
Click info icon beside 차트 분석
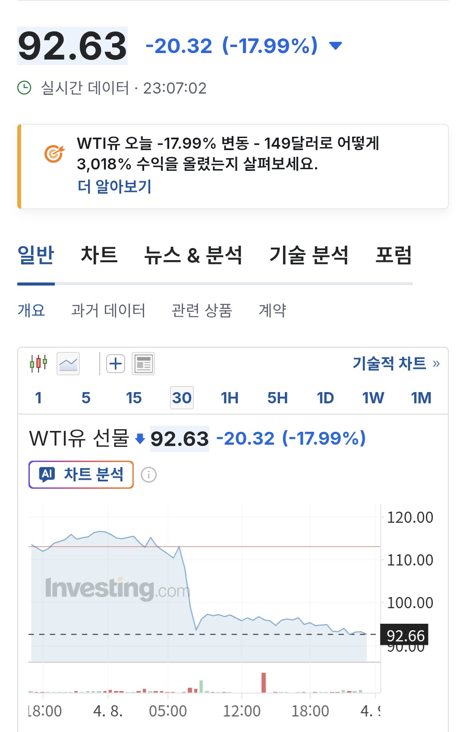tap(149, 475)
